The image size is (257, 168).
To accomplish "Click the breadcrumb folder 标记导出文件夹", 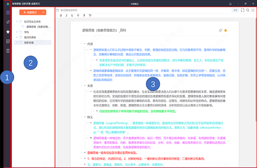I will 69,10.
